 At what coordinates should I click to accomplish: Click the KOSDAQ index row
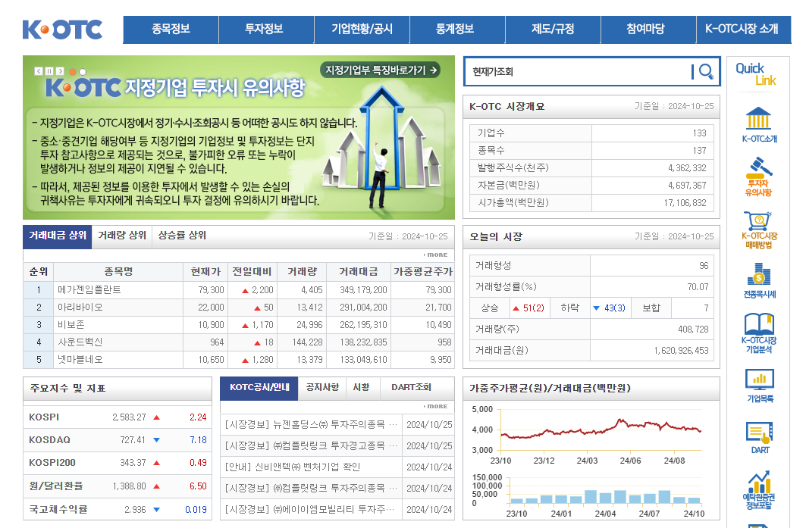point(118,439)
